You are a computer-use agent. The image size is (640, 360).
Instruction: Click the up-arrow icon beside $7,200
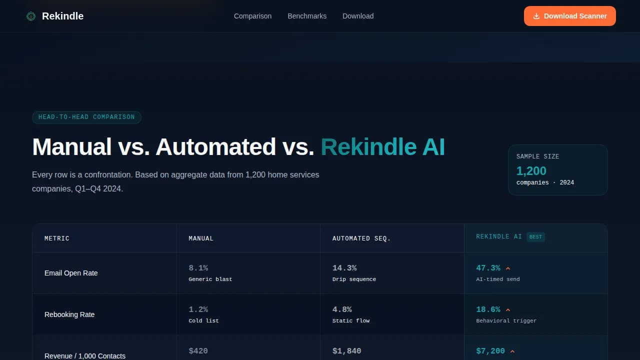coord(511,351)
